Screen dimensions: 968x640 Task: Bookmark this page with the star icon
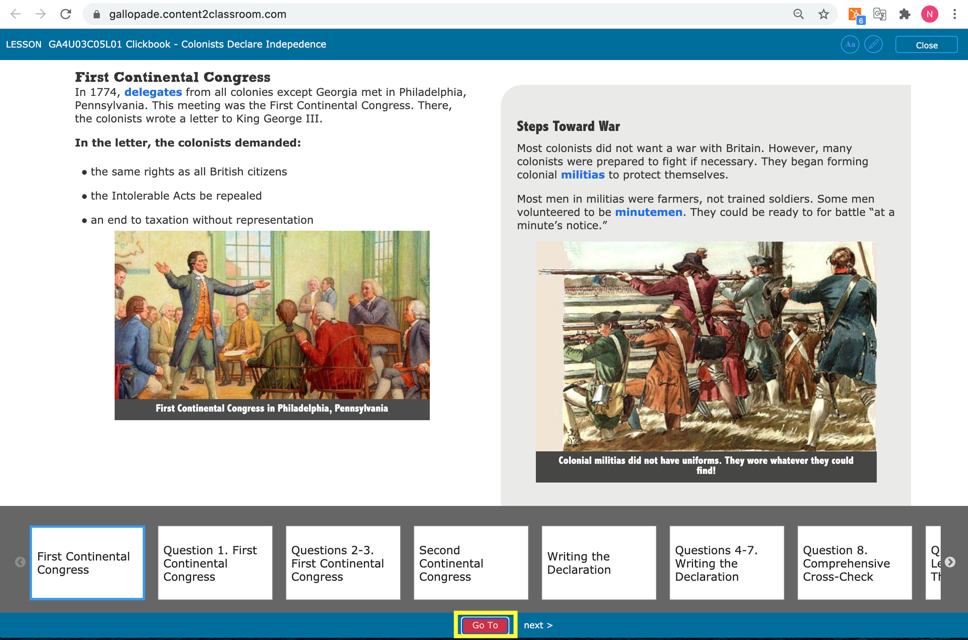click(x=823, y=14)
